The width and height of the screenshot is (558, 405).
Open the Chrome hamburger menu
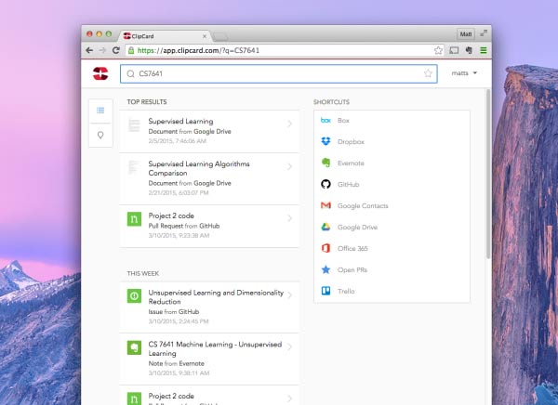coord(484,50)
